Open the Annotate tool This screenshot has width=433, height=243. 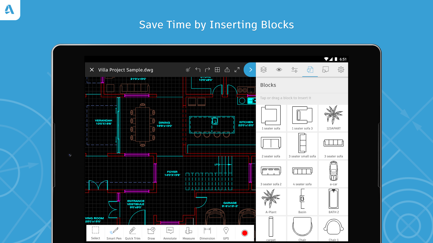170,233
